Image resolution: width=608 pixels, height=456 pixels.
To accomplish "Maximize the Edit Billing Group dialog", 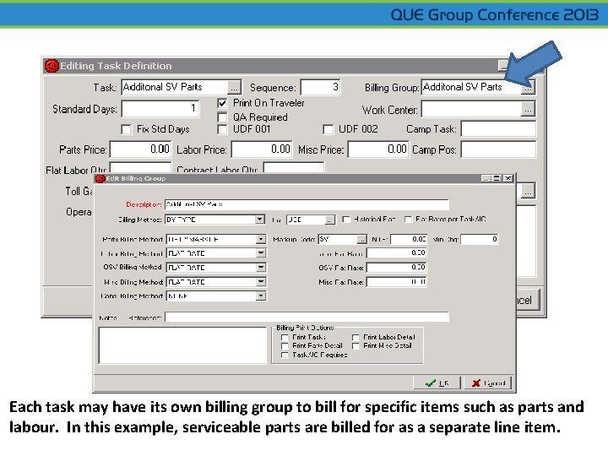I will click(x=497, y=178).
